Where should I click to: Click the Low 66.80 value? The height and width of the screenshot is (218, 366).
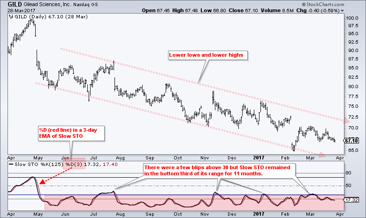[x=213, y=10]
